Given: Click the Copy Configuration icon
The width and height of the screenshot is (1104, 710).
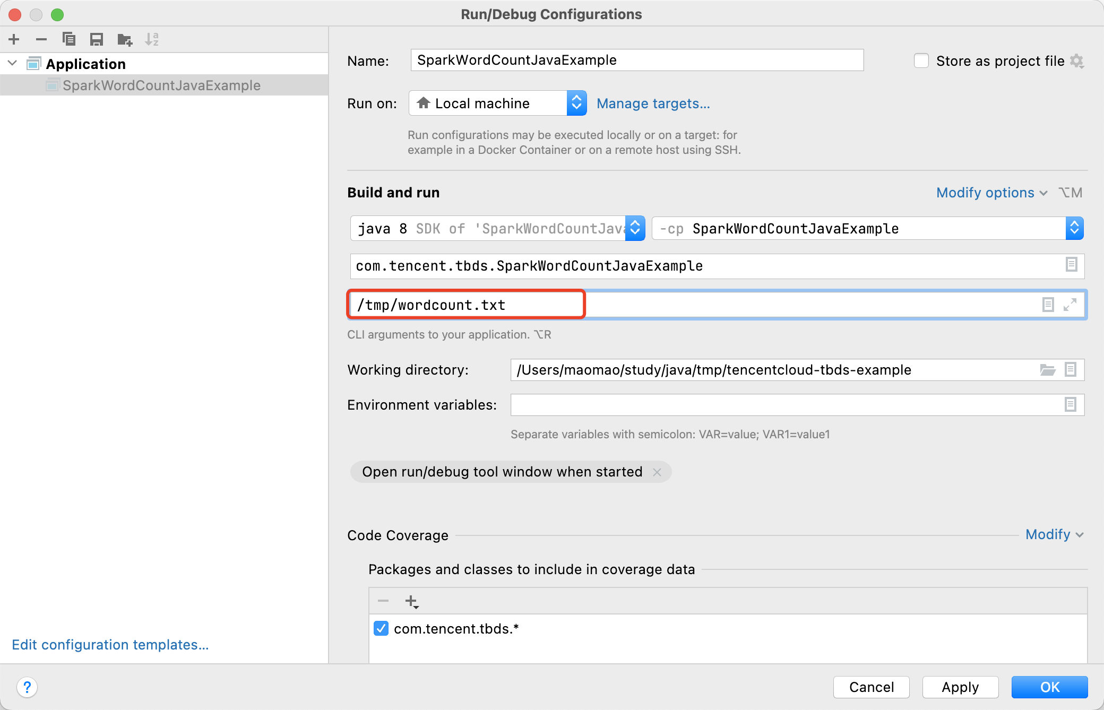Looking at the screenshot, I should pyautogui.click(x=69, y=39).
